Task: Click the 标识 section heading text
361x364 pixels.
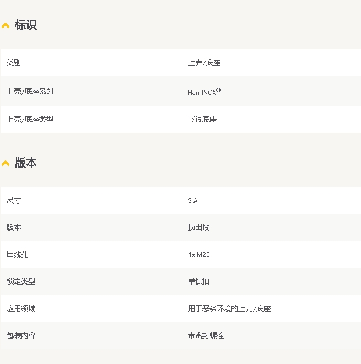Action: pos(25,25)
